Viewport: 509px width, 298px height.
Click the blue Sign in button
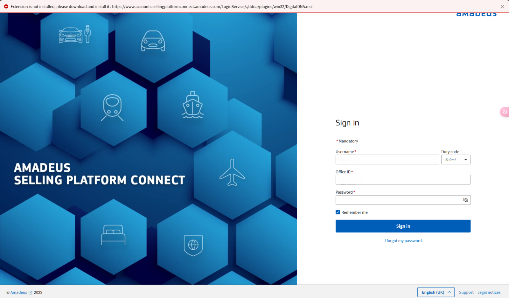403,226
